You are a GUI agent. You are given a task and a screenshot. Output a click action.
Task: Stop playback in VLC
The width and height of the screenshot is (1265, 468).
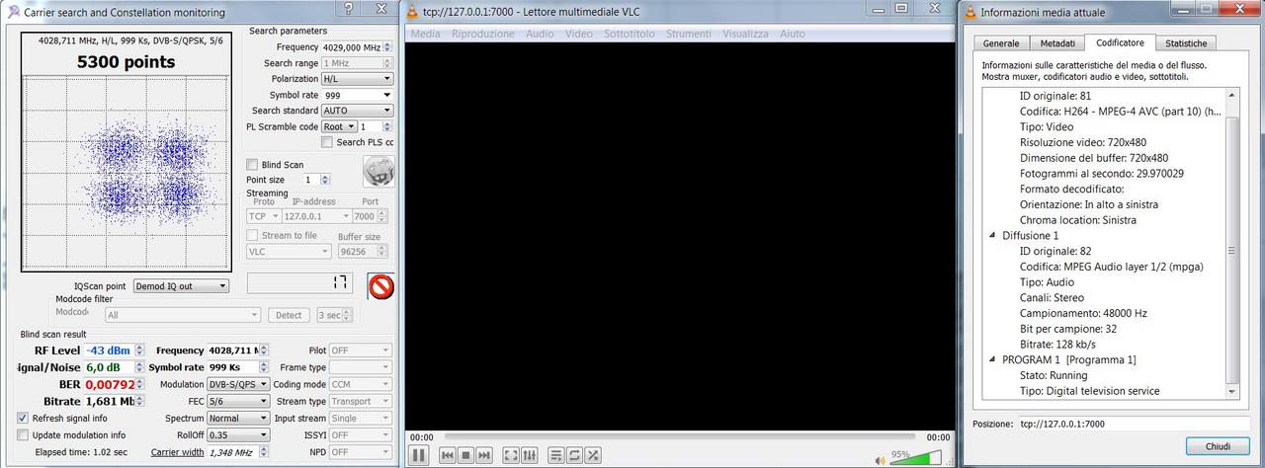tap(465, 455)
